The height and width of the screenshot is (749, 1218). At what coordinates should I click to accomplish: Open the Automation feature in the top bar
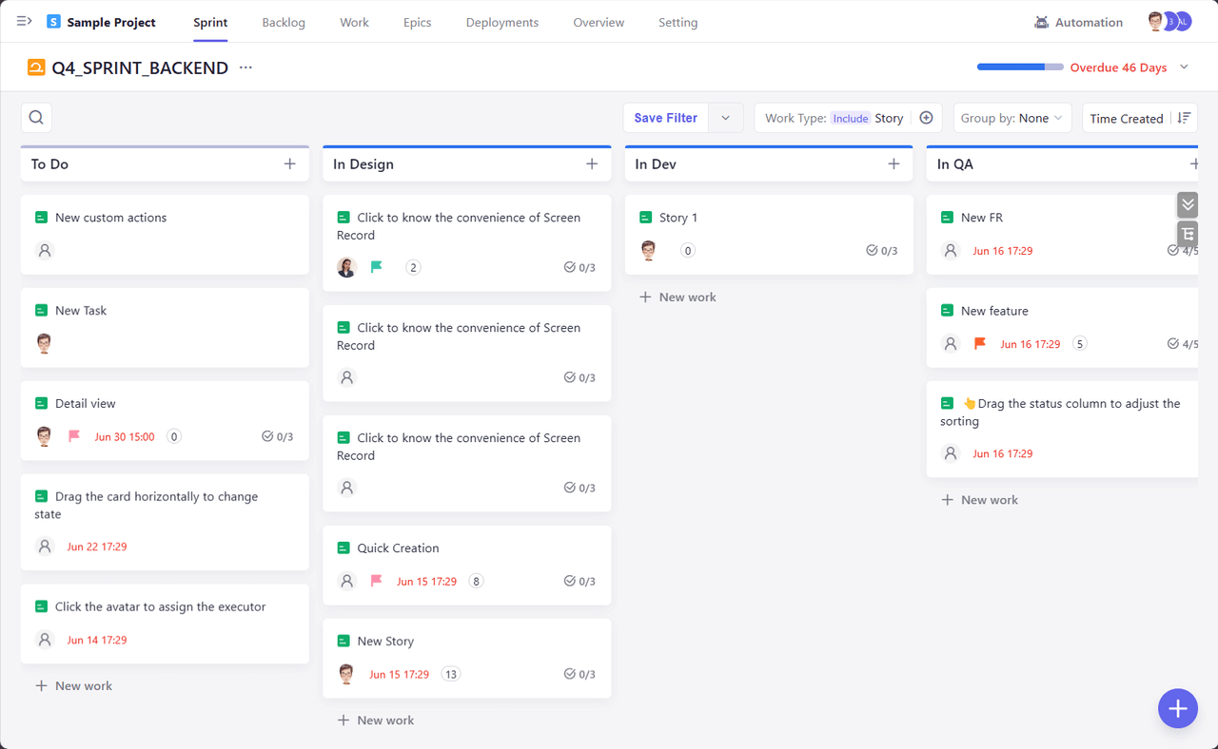tap(1078, 21)
